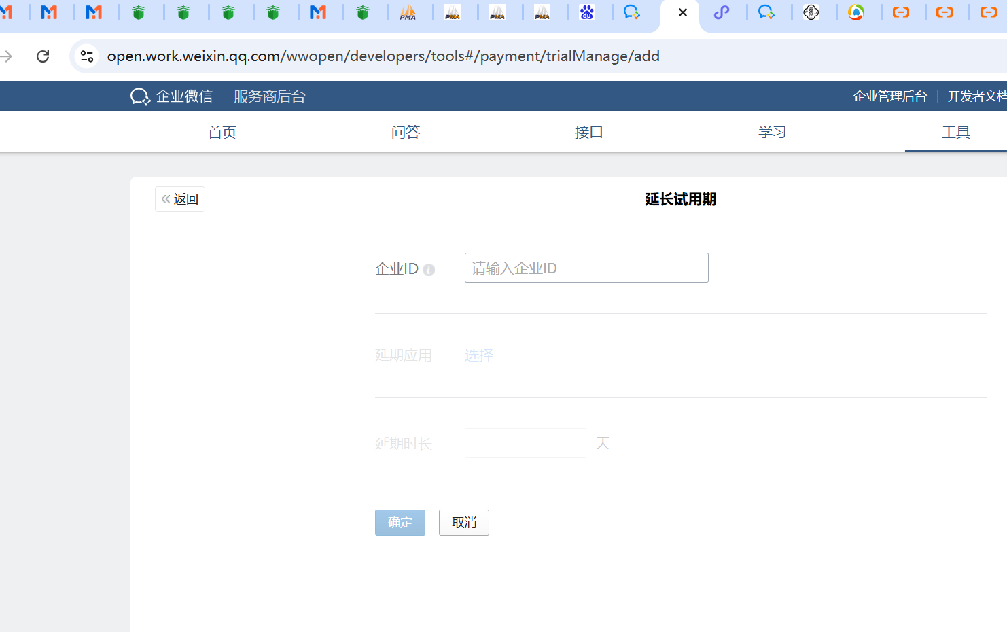
Task: Go to the 学习 navigation tab
Action: pos(773,133)
